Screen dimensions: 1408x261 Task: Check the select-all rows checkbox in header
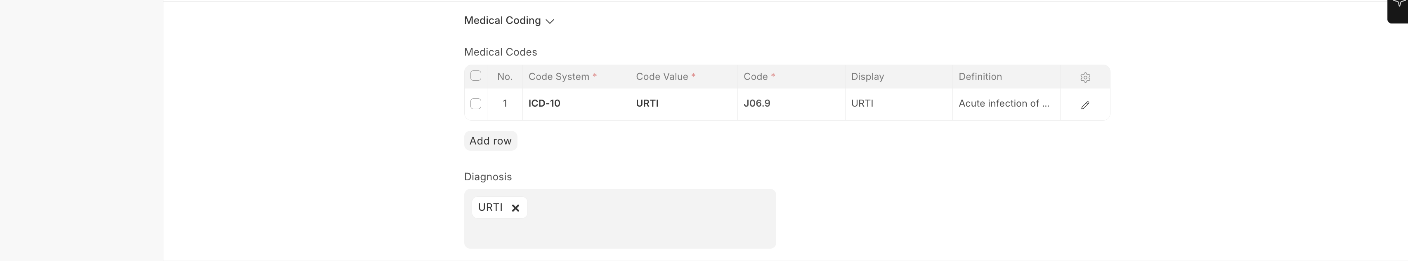(475, 76)
